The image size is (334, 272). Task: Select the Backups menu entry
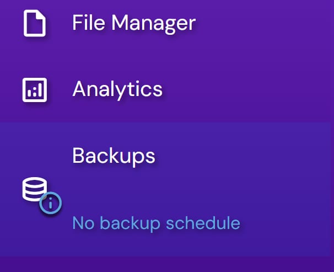pos(114,156)
